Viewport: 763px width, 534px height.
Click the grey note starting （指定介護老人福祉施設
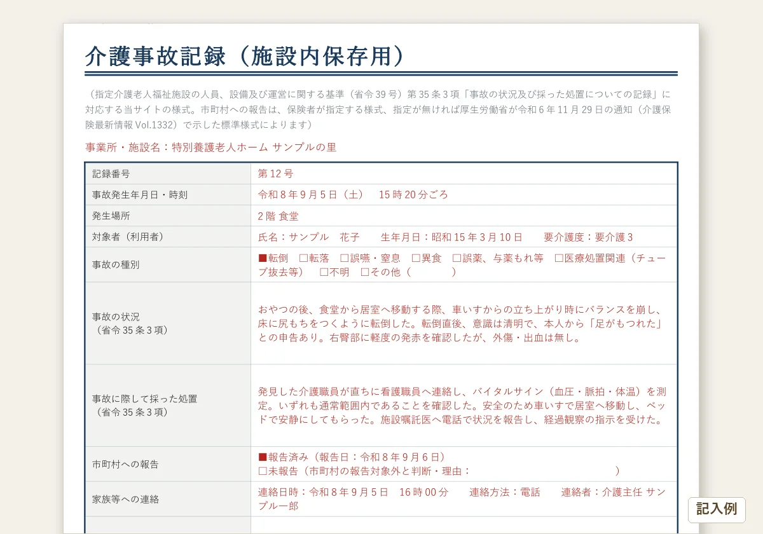(378, 109)
